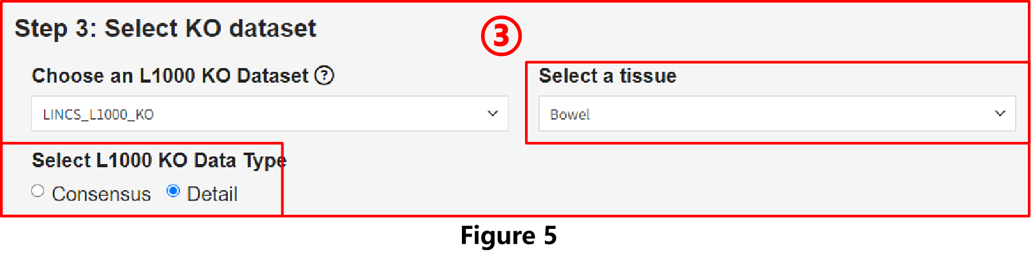Screen dimensions: 1031x255
Task: Click empty middle area of dataset dropdown box
Action: (319, 114)
